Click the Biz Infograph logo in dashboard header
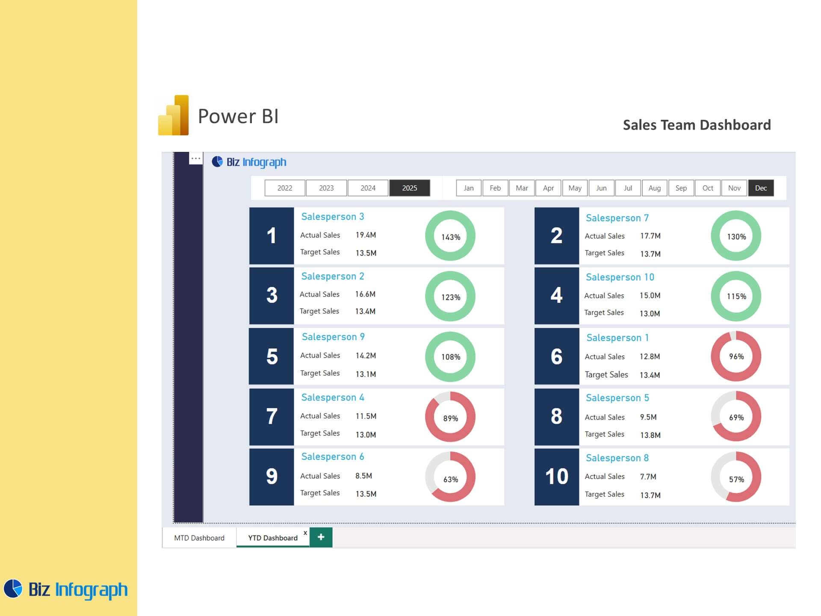 [249, 162]
